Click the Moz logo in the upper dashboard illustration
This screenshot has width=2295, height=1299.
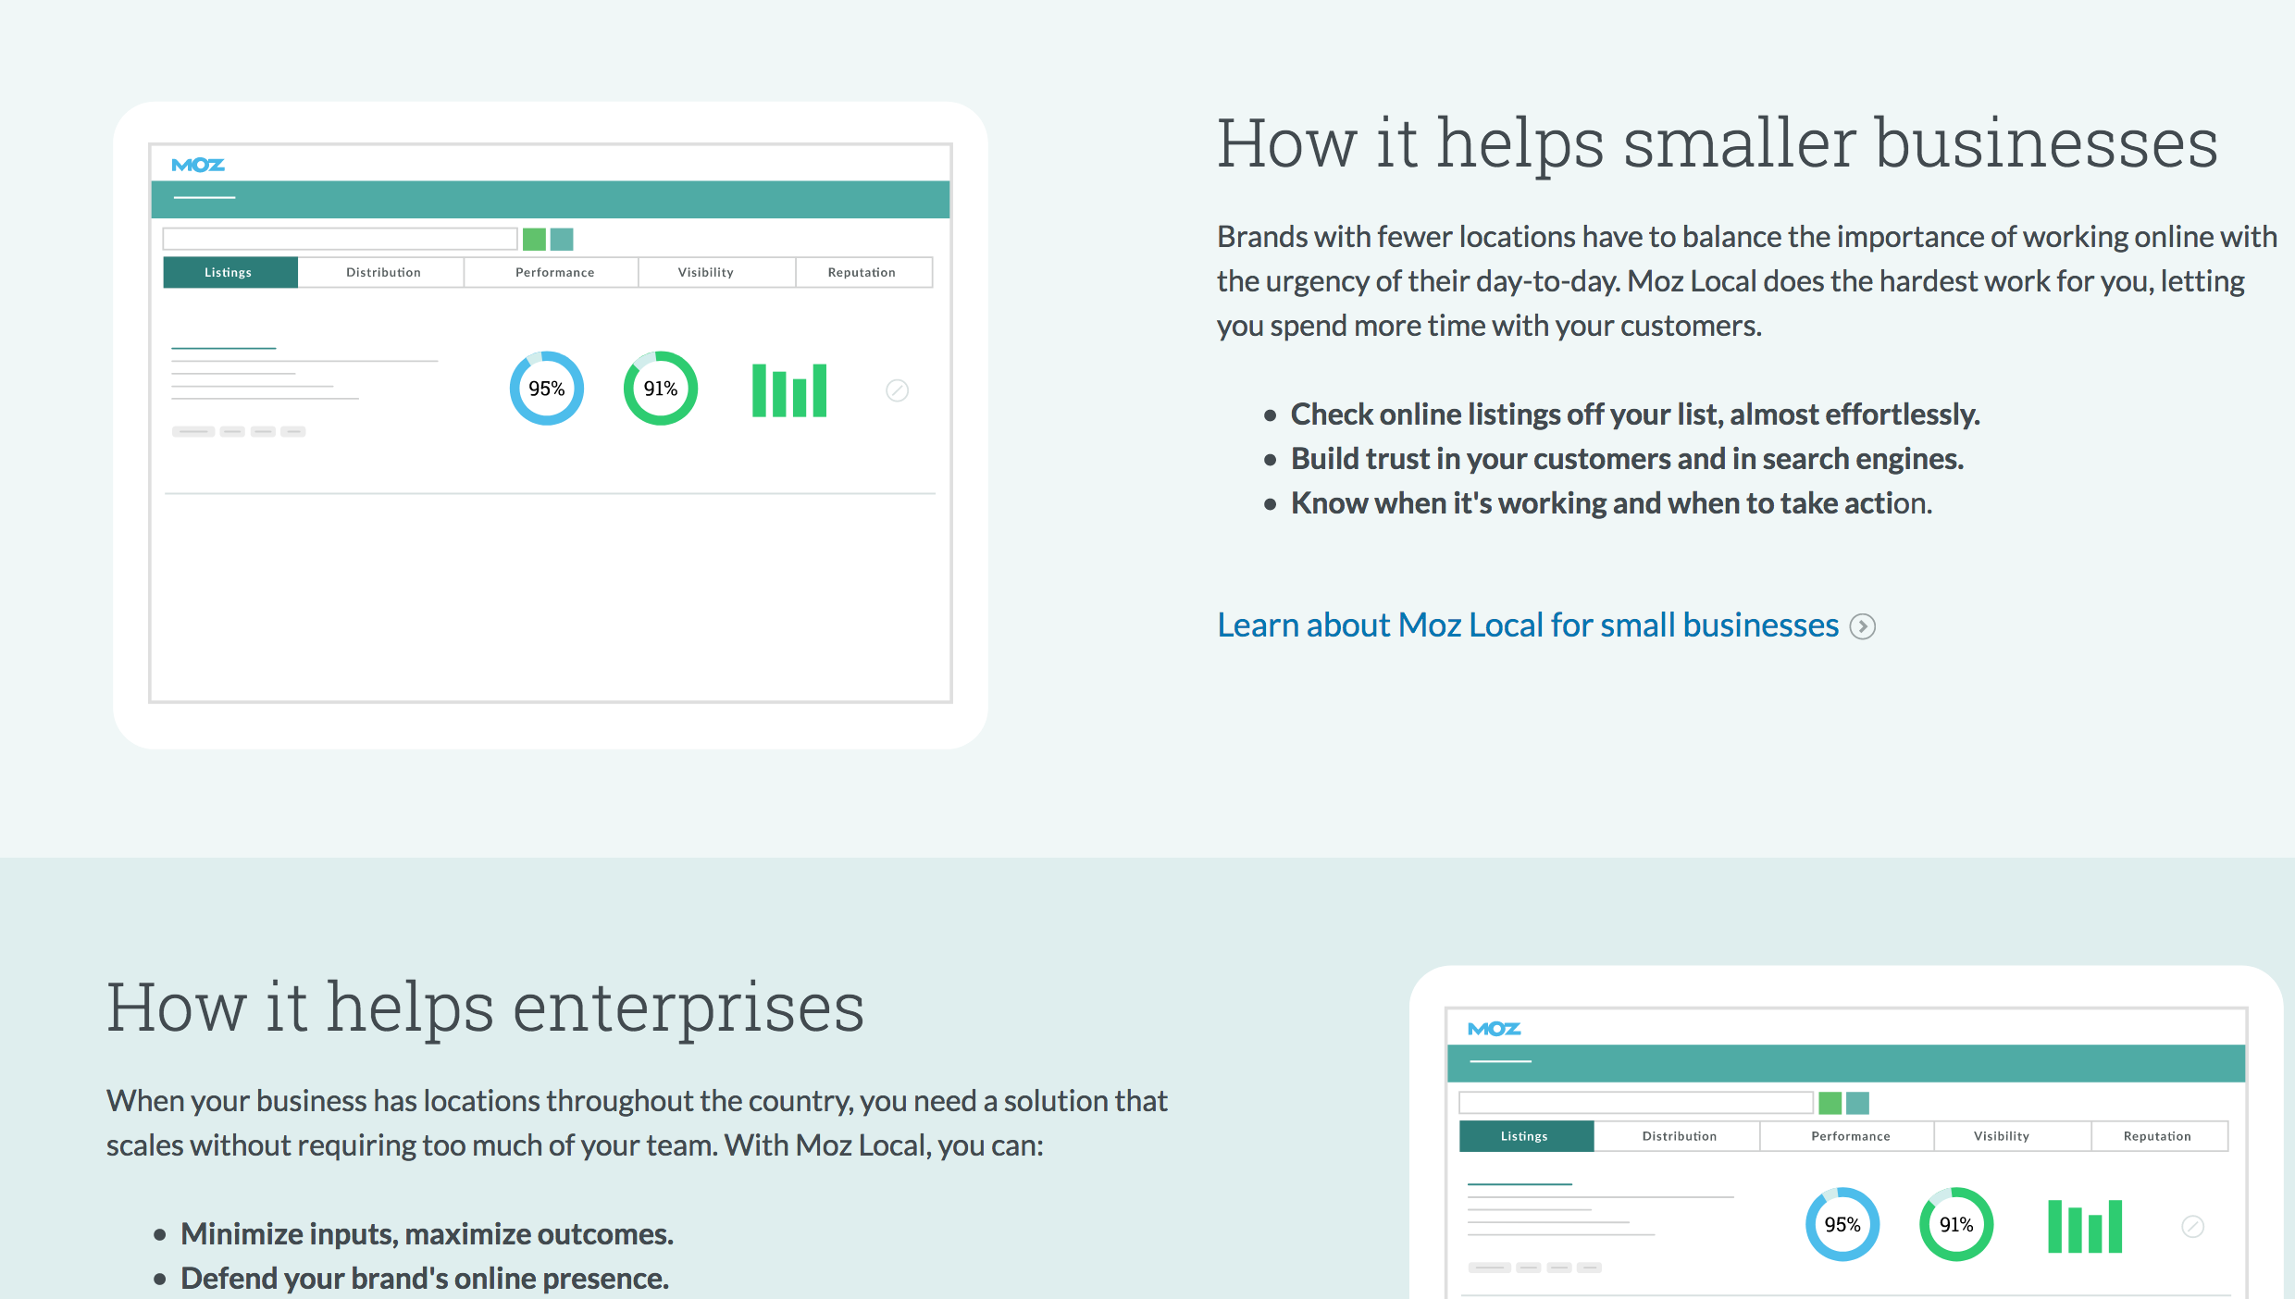pos(198,165)
